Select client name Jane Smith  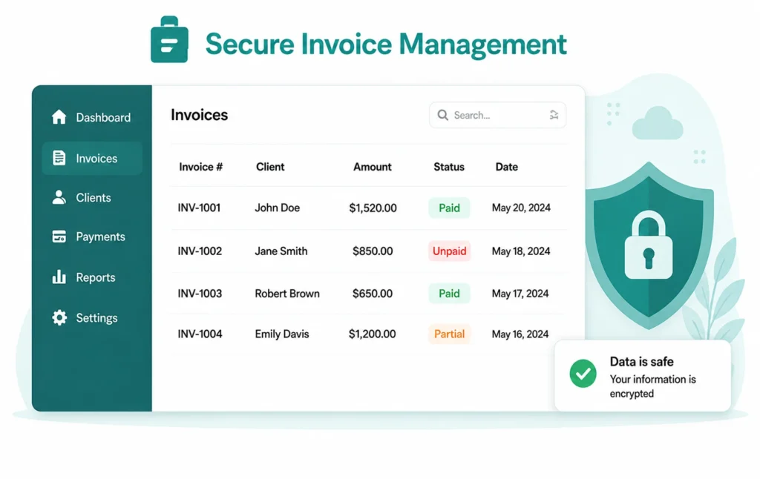(281, 251)
